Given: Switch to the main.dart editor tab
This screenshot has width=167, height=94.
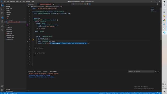Looking at the screenshot, I should pyautogui.click(x=32, y=4).
